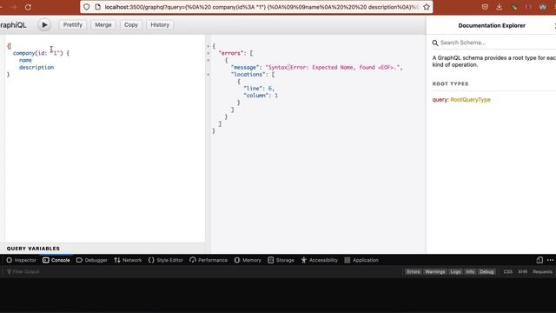The image size is (556, 313).
Task: Switch to the Accessibility devtools tab
Action: tap(320, 260)
